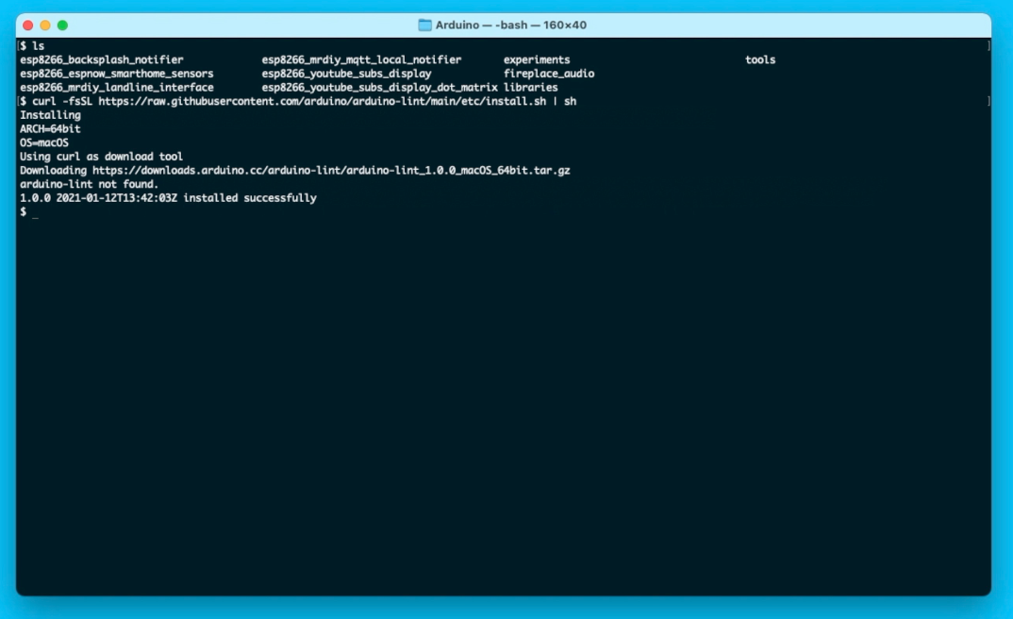Click the downloads.arduino.cc tar.gz URL
The height and width of the screenshot is (619, 1013).
coord(331,171)
